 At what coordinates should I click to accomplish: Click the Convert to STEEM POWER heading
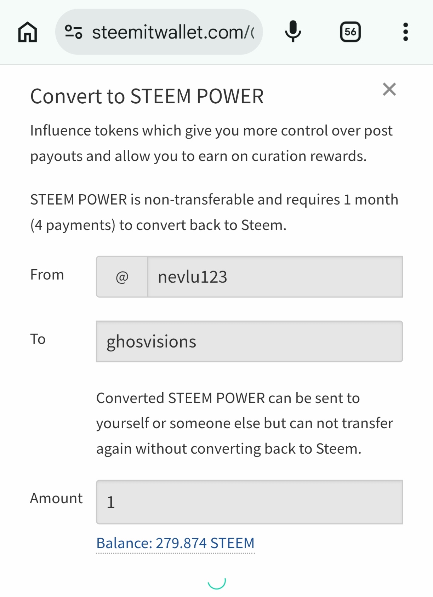point(147,96)
